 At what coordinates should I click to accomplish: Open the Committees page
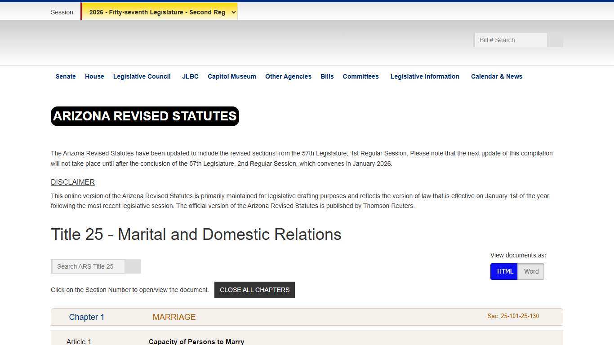pyautogui.click(x=360, y=76)
